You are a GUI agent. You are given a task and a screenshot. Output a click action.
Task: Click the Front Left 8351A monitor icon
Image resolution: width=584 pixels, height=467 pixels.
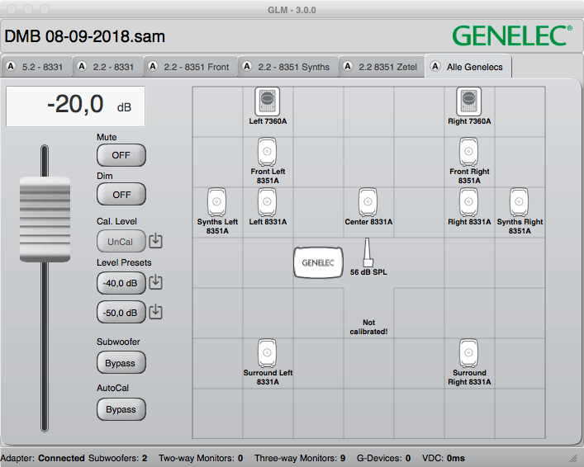coord(268,152)
